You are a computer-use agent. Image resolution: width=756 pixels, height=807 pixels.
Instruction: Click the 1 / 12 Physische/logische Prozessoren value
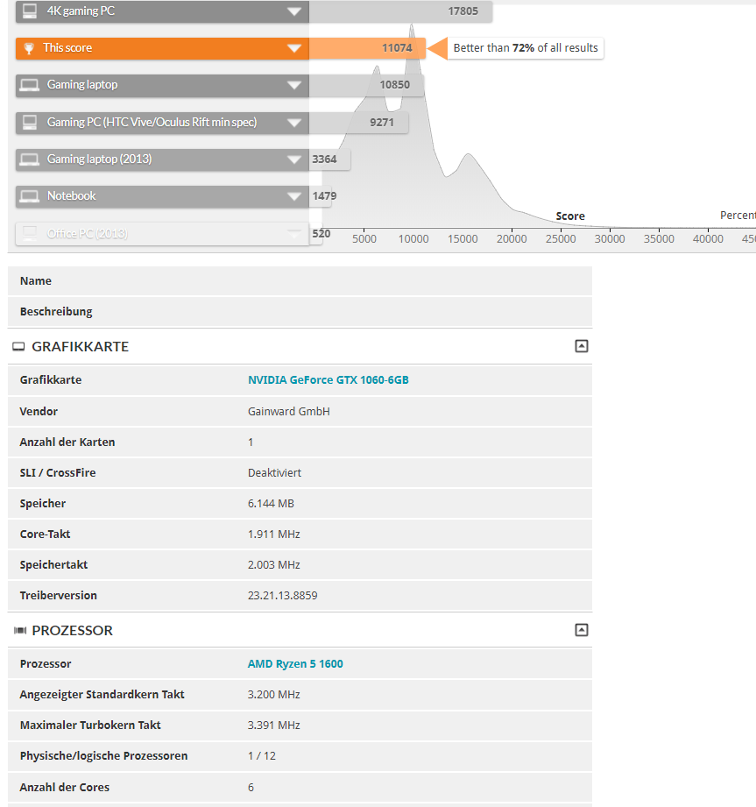point(261,756)
